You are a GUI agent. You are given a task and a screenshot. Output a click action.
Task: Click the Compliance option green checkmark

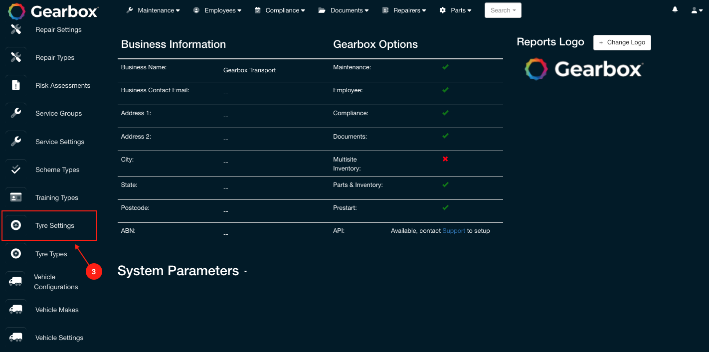(x=445, y=113)
